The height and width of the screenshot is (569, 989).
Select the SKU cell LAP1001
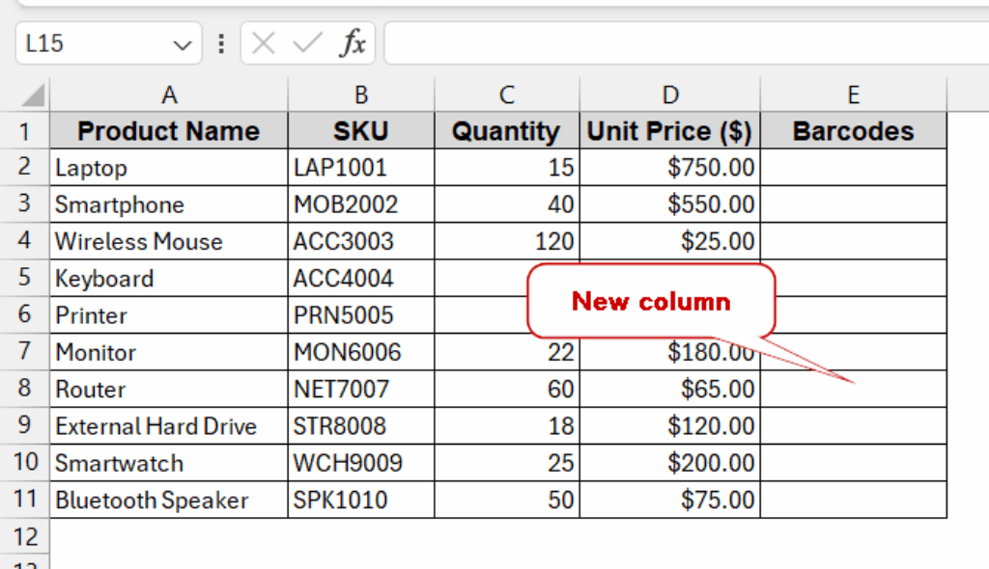[x=360, y=167]
